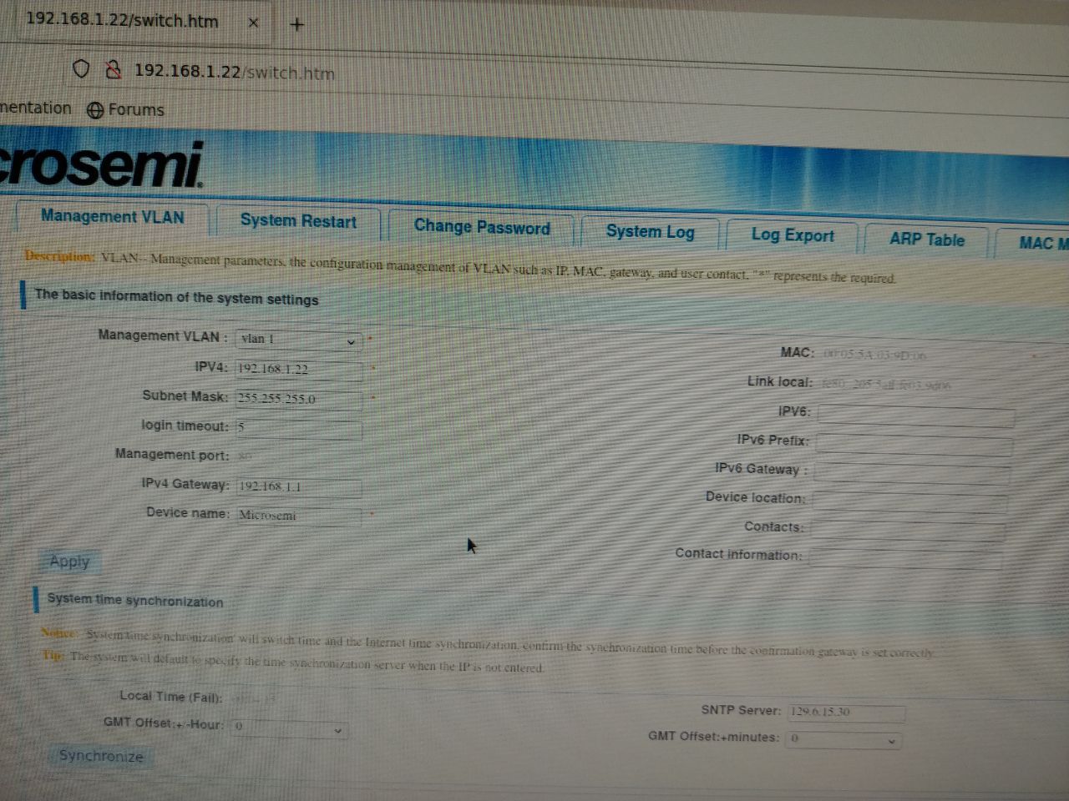1069x801 pixels.
Task: Close the 192.168.1.22/switch.htm browser tab
Action: 253,23
